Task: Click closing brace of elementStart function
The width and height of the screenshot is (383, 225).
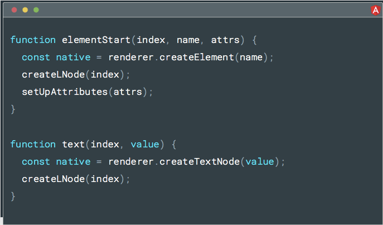Action: coord(13,109)
